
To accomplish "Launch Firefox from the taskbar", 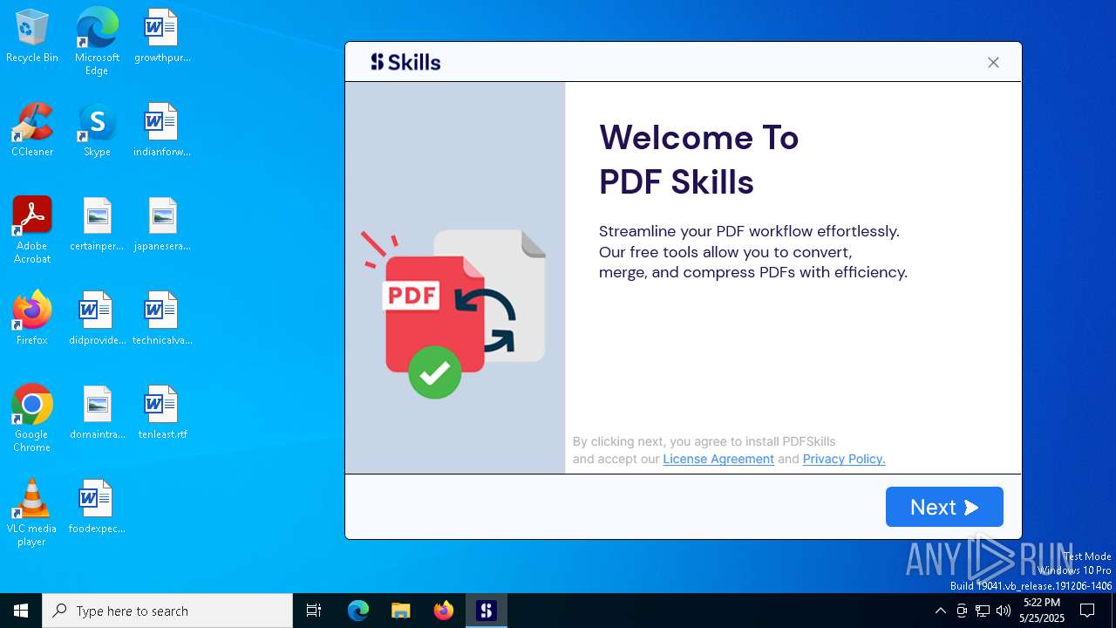I will point(444,611).
